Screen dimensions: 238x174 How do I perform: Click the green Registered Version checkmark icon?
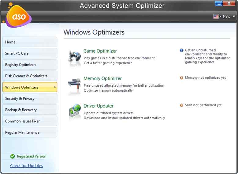pyautogui.click(x=13, y=156)
